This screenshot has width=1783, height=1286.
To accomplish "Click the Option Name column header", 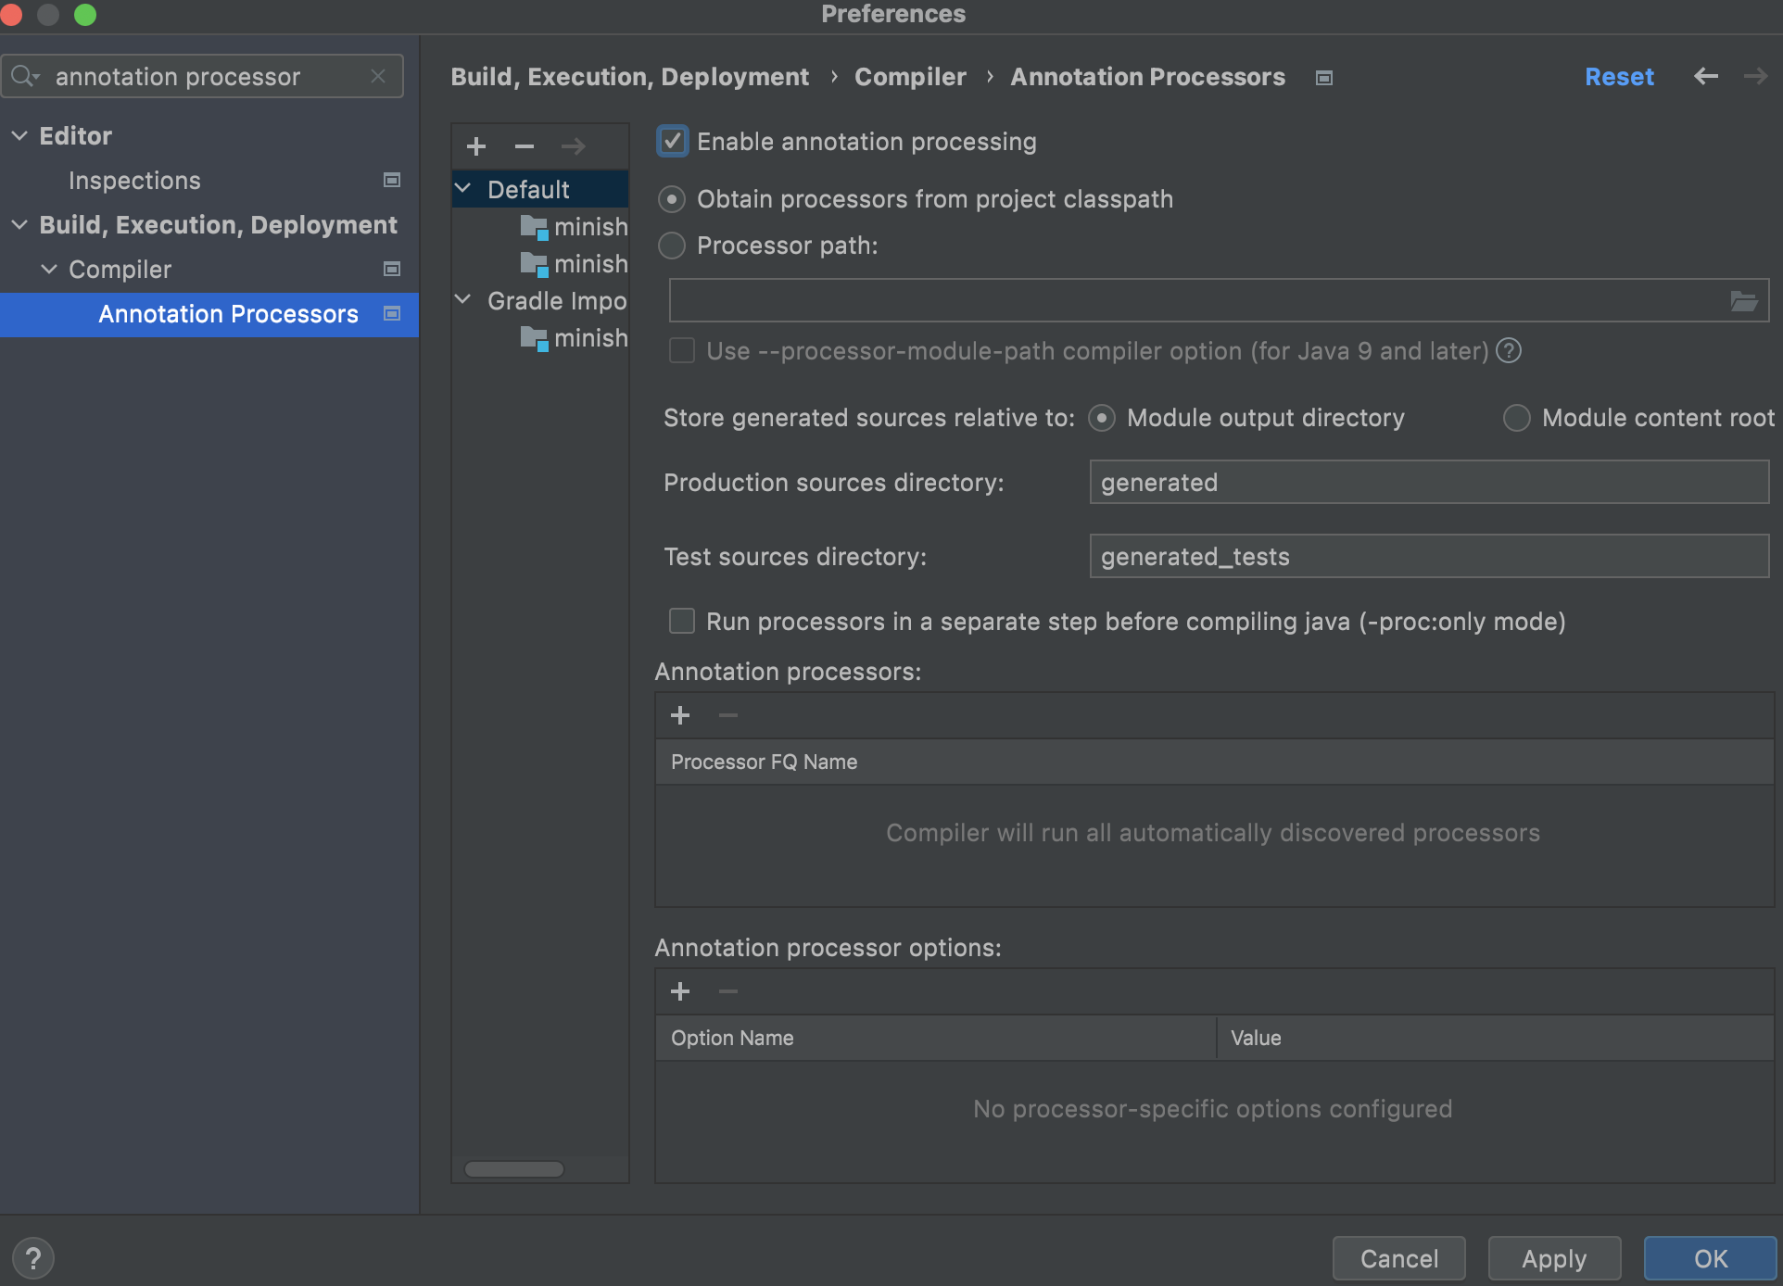I will (936, 1038).
